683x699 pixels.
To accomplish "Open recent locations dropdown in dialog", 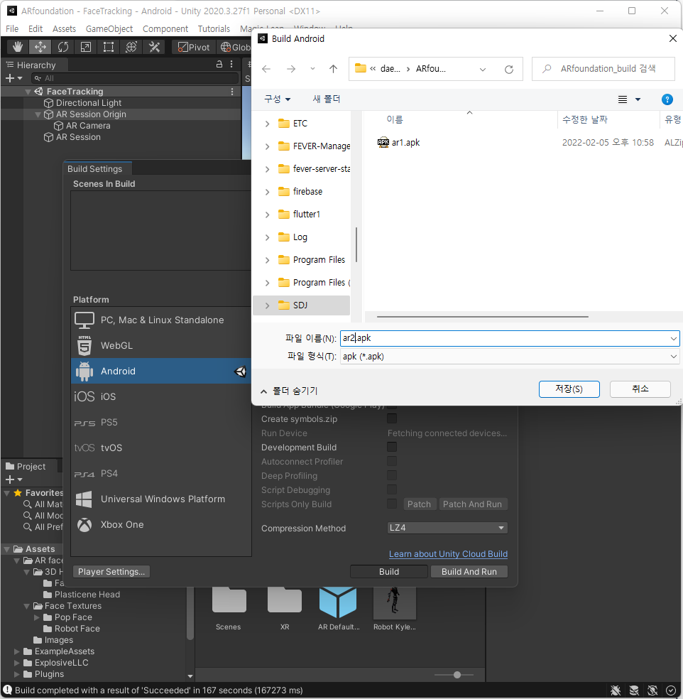I will [x=313, y=69].
